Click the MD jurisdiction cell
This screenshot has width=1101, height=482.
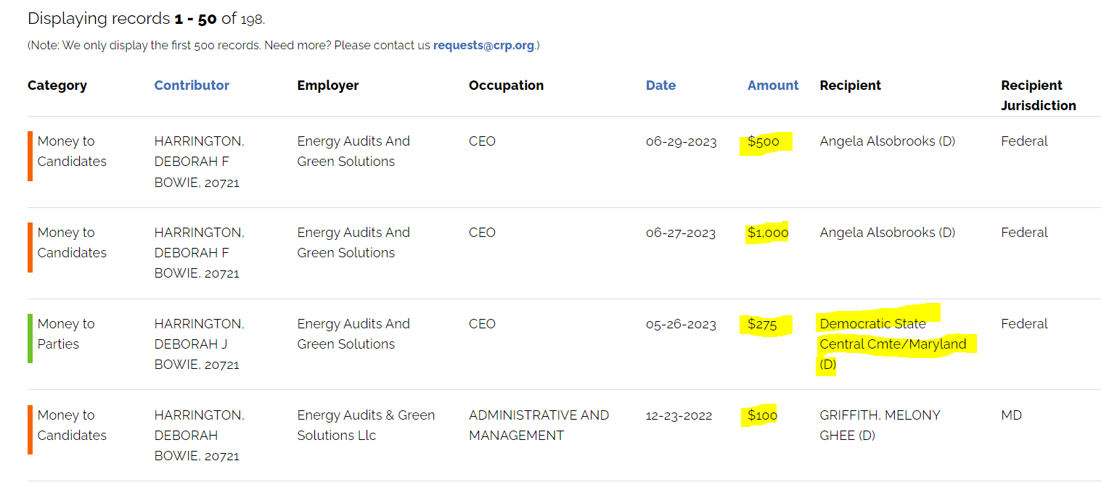click(1011, 415)
